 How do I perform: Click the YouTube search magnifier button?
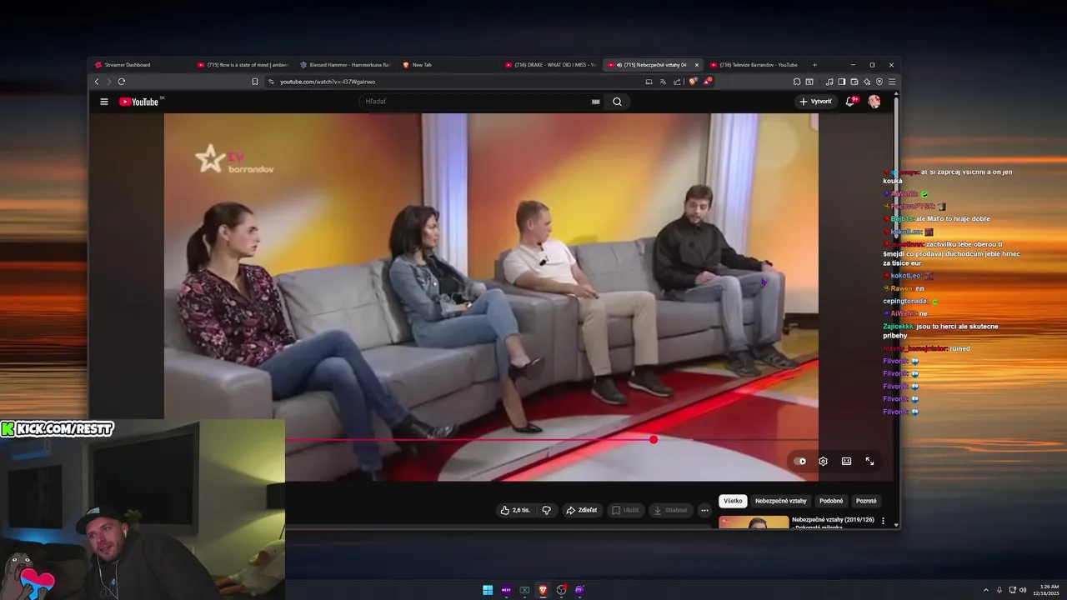click(617, 102)
